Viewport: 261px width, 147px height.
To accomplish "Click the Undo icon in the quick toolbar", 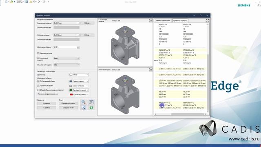I will (x=34, y=2).
